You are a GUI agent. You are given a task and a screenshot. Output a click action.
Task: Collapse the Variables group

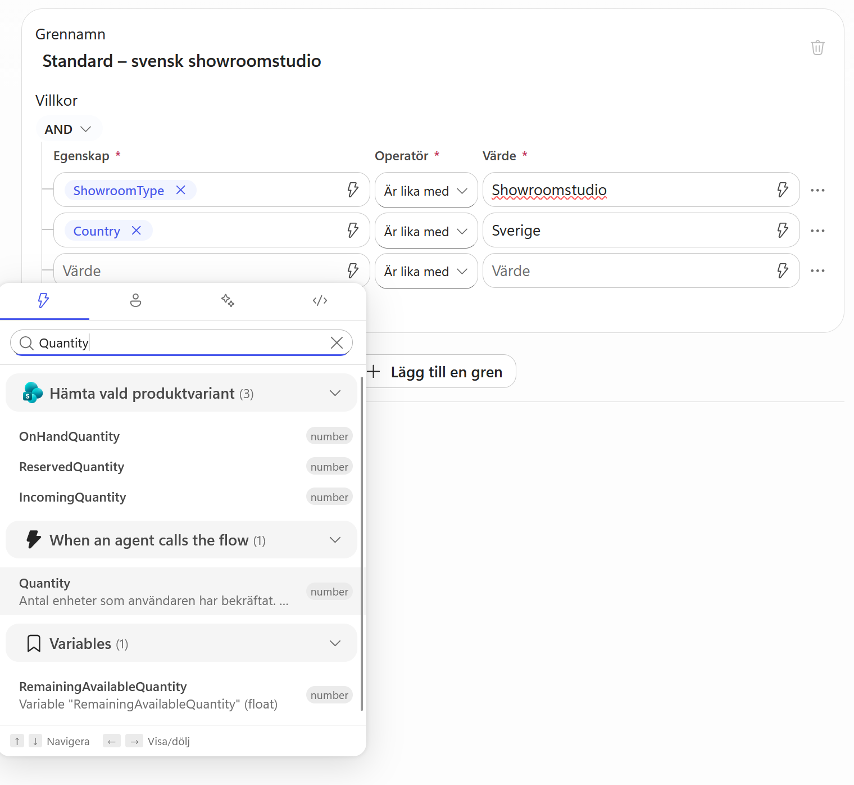[x=181, y=643]
